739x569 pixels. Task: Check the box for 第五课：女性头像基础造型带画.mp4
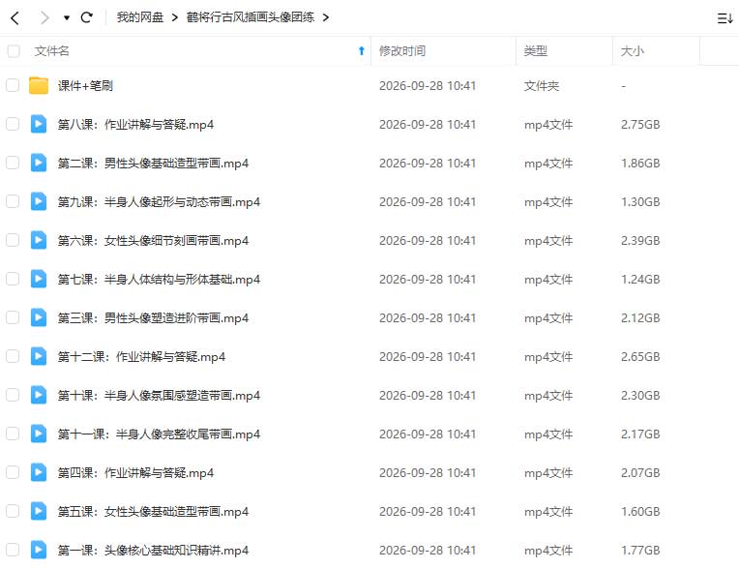[x=13, y=511]
